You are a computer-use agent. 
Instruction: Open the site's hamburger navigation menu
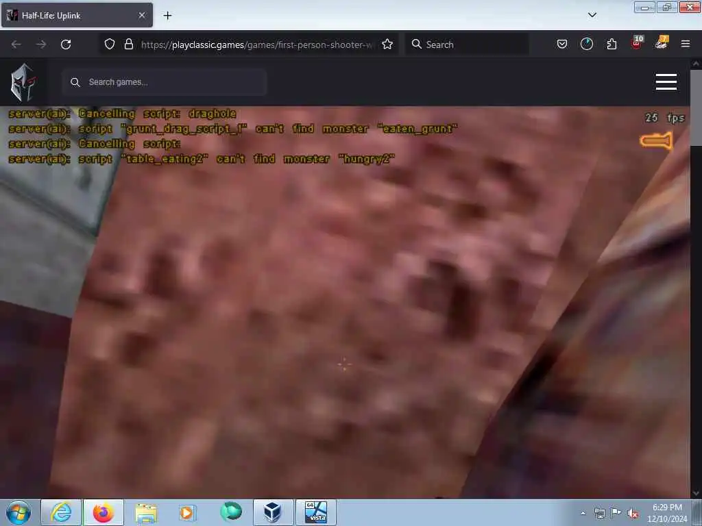(x=666, y=82)
